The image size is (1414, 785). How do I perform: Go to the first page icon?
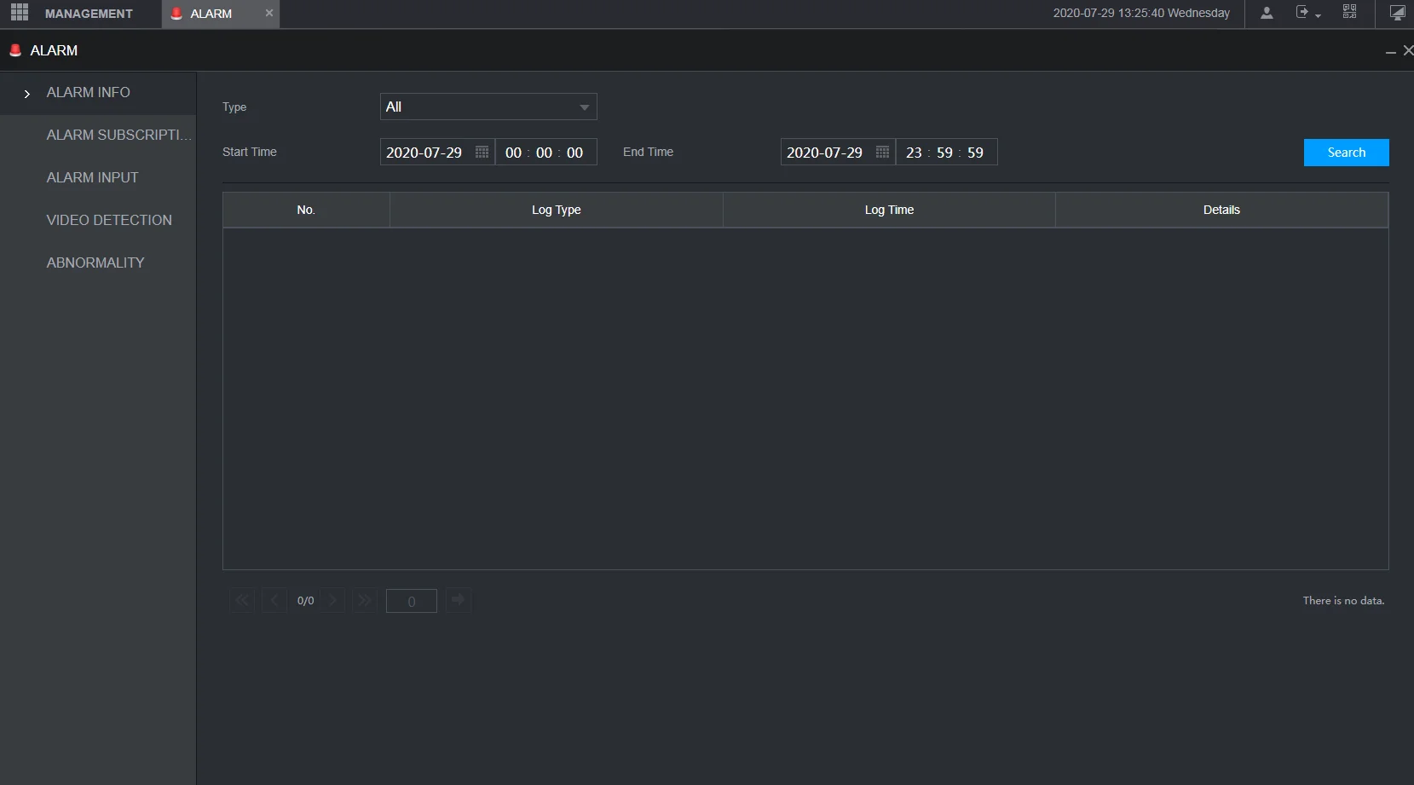coord(242,600)
